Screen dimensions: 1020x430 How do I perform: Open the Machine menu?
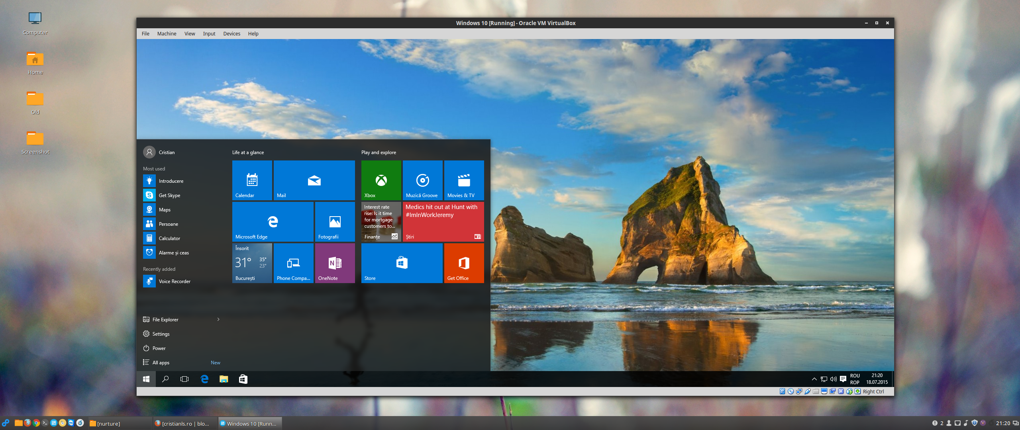point(167,34)
